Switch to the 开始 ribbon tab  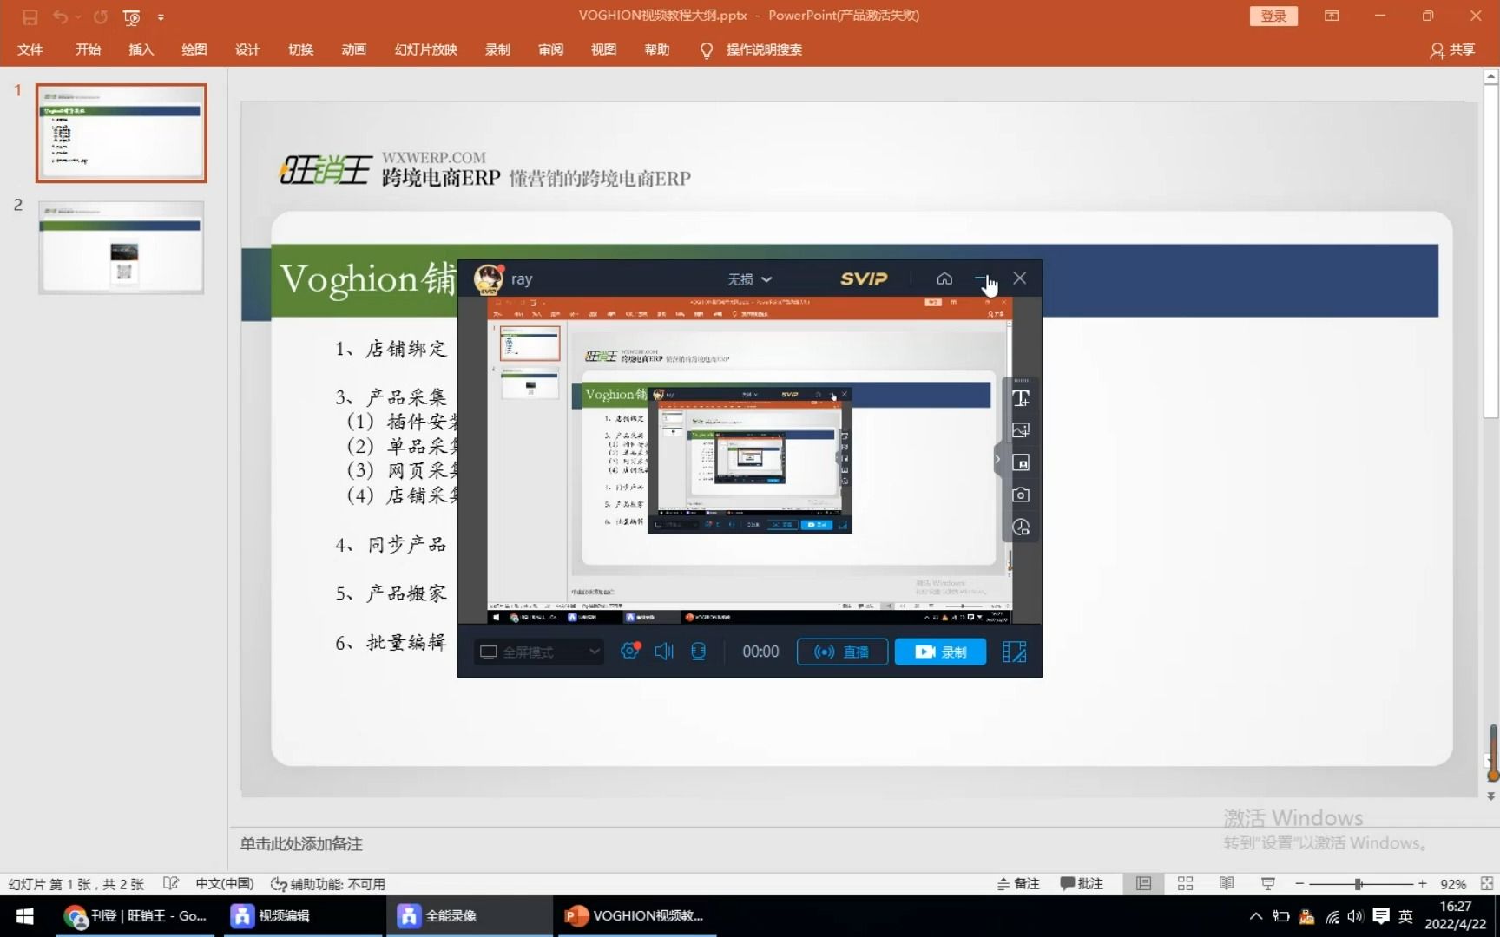(88, 49)
